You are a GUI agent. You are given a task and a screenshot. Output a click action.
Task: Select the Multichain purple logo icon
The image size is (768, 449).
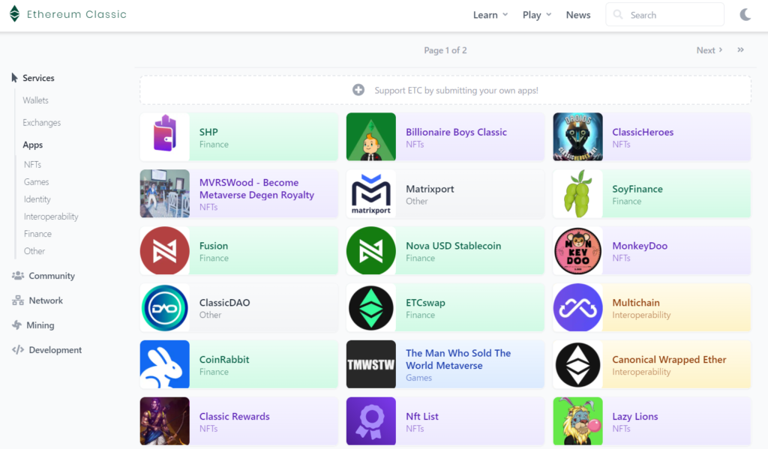(577, 308)
